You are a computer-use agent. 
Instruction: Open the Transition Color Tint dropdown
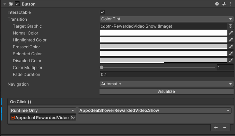click(167, 19)
